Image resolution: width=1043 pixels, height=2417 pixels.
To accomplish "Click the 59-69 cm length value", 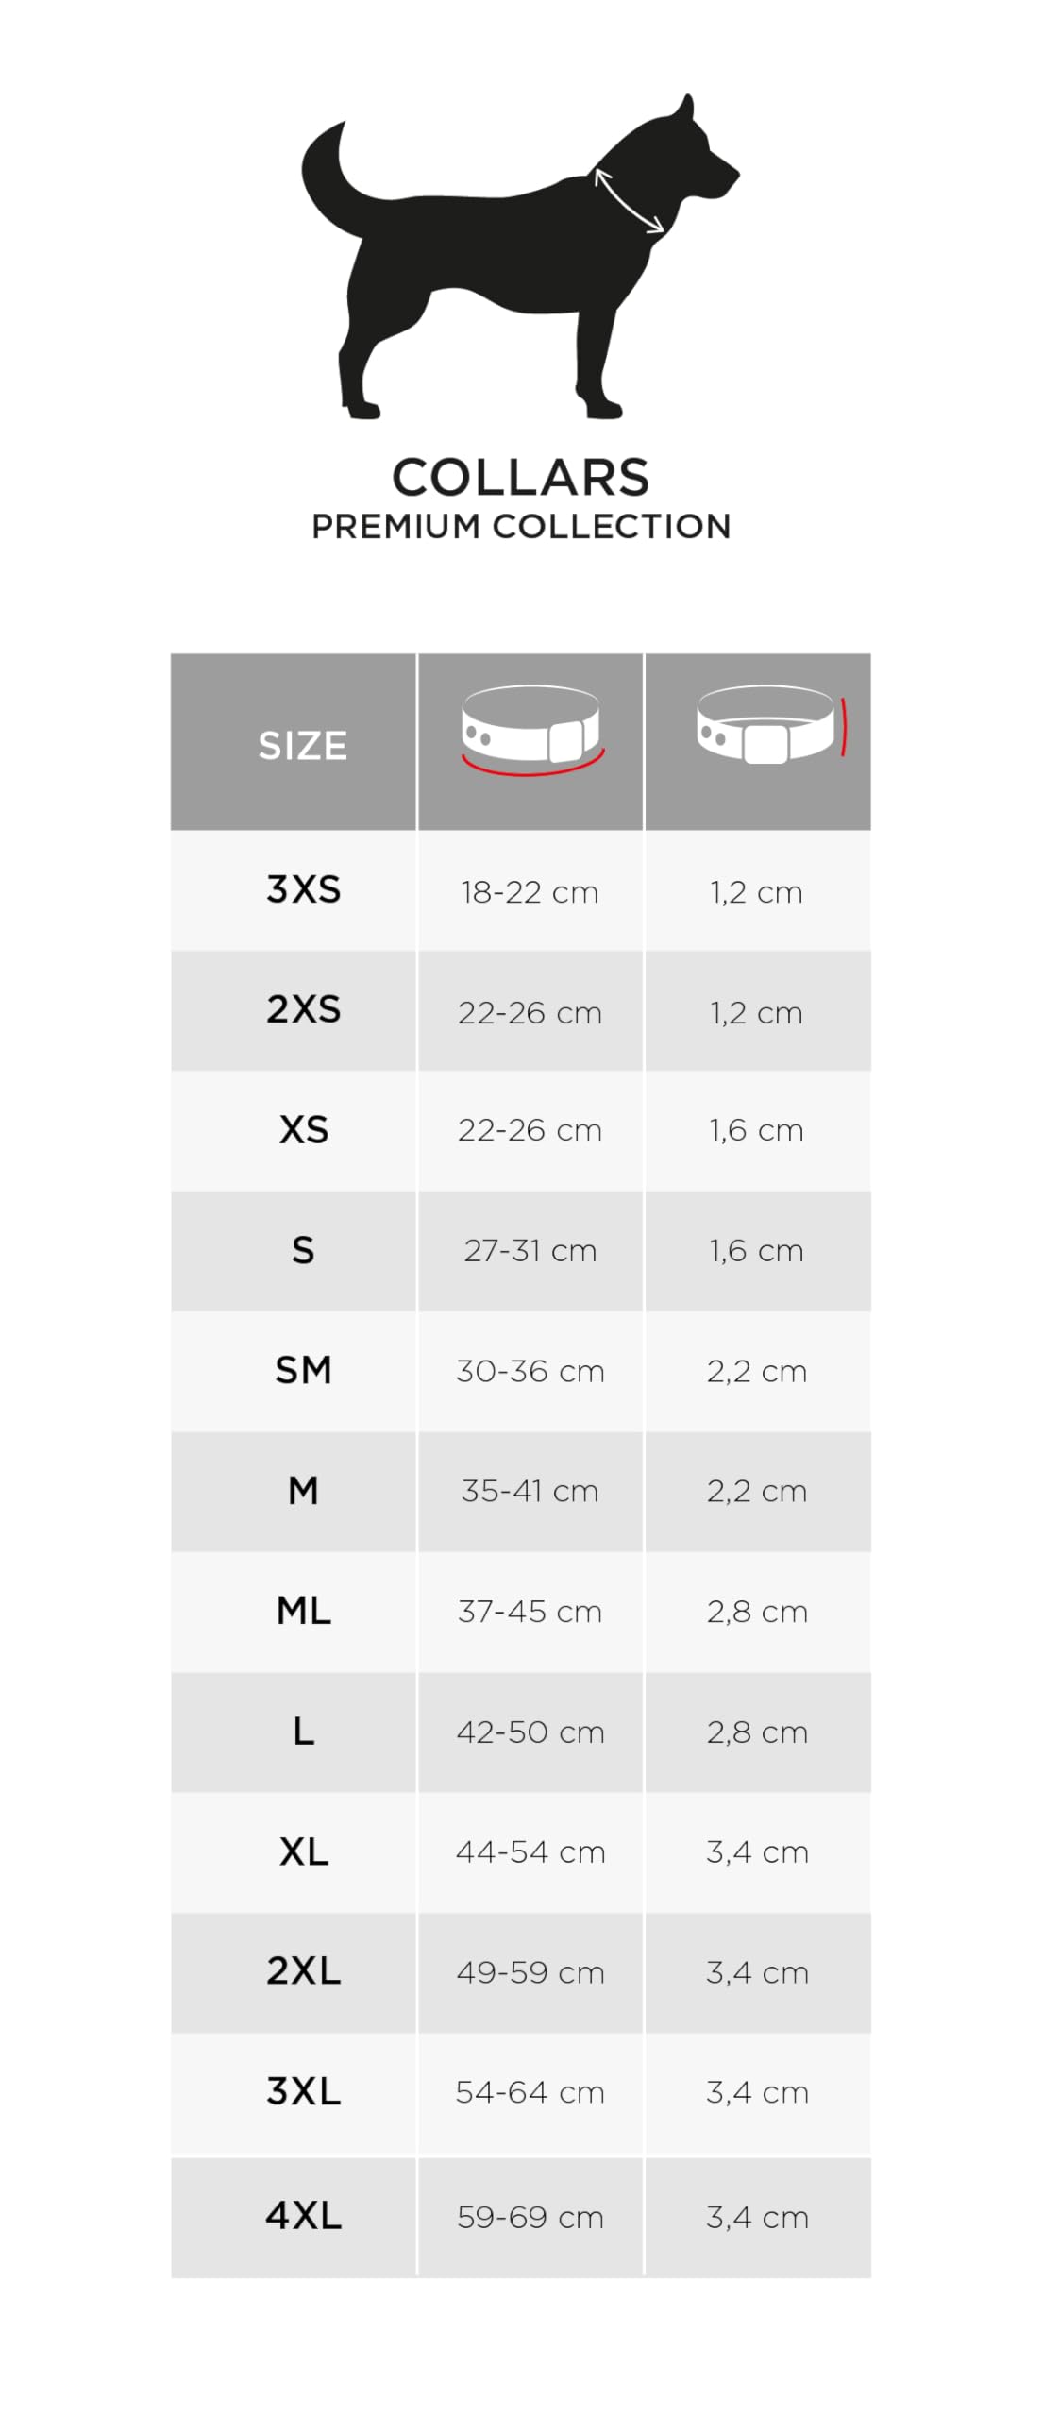I will coord(530,2217).
